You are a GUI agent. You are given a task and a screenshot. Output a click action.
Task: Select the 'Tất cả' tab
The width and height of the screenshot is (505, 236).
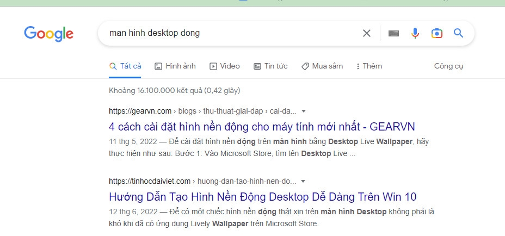coord(125,66)
